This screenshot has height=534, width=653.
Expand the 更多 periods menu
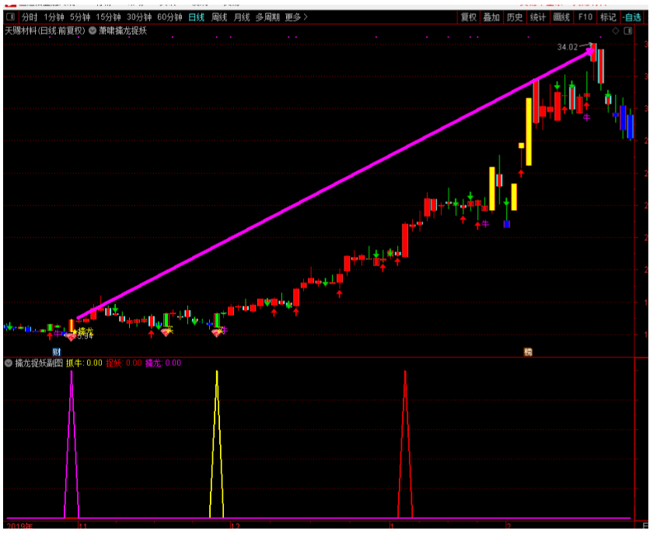pyautogui.click(x=295, y=17)
